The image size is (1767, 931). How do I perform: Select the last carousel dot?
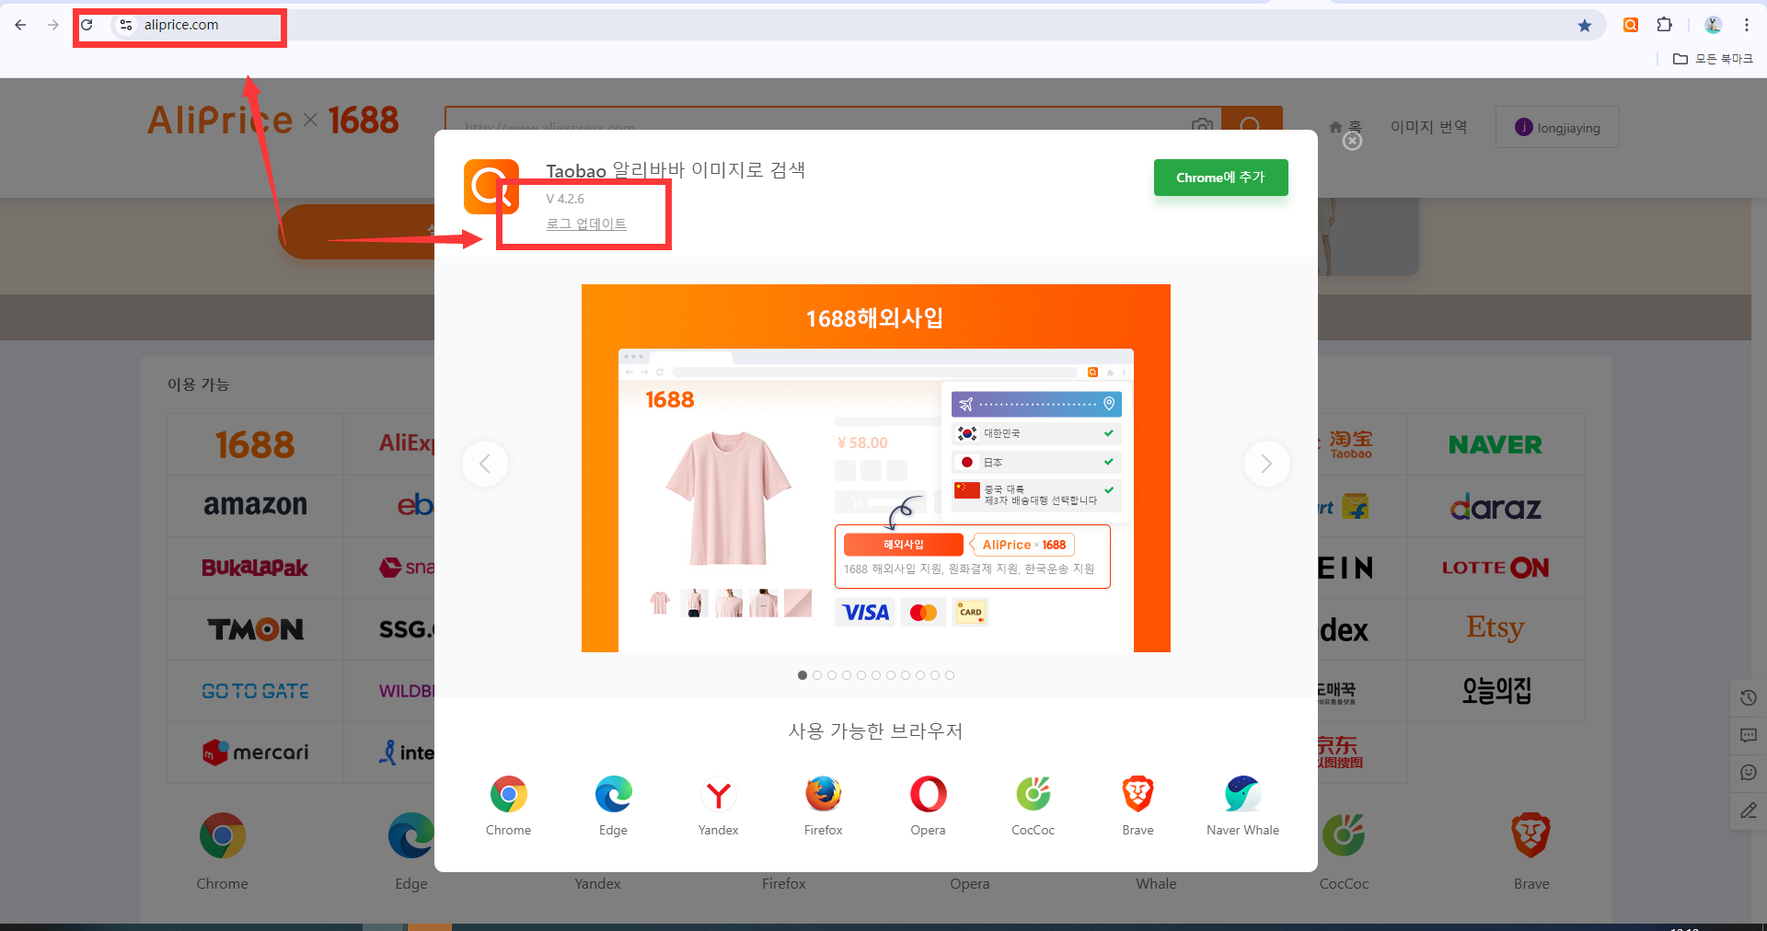[x=950, y=675]
